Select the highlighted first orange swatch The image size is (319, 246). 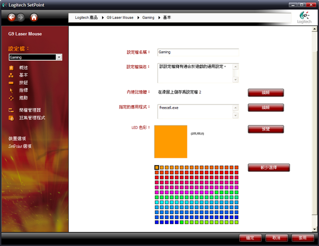tap(157, 167)
